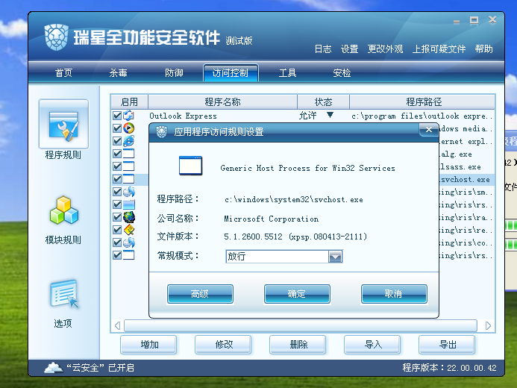Switch to the 安检 security check tab
Image resolution: width=517 pixels, height=388 pixels.
tap(342, 73)
